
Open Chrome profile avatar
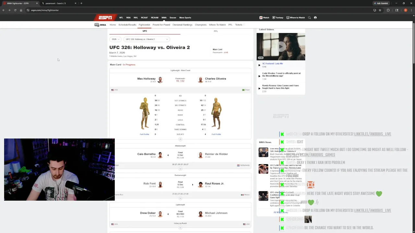pyautogui.click(x=405, y=10)
